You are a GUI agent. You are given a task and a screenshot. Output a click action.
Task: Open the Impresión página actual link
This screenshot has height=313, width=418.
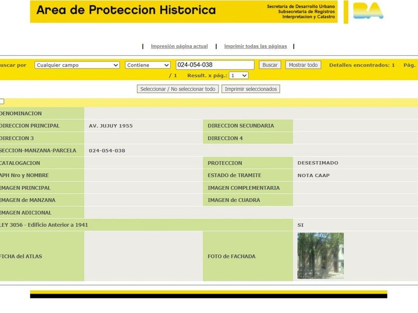179,46
